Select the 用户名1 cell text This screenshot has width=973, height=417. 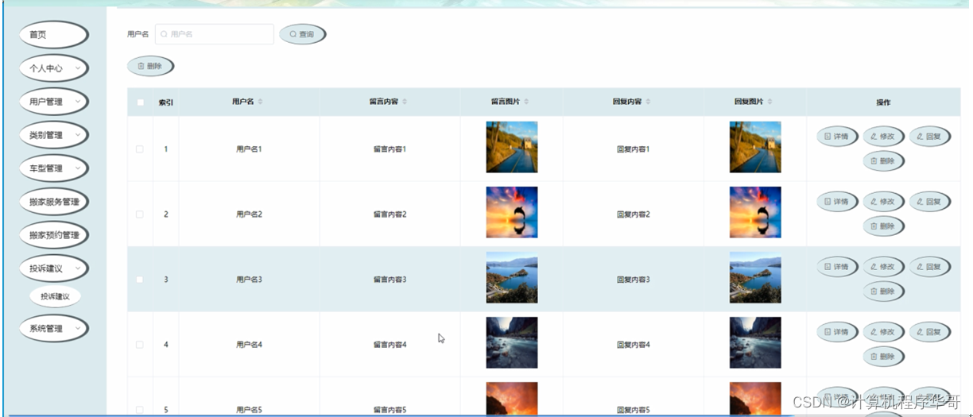pos(249,149)
